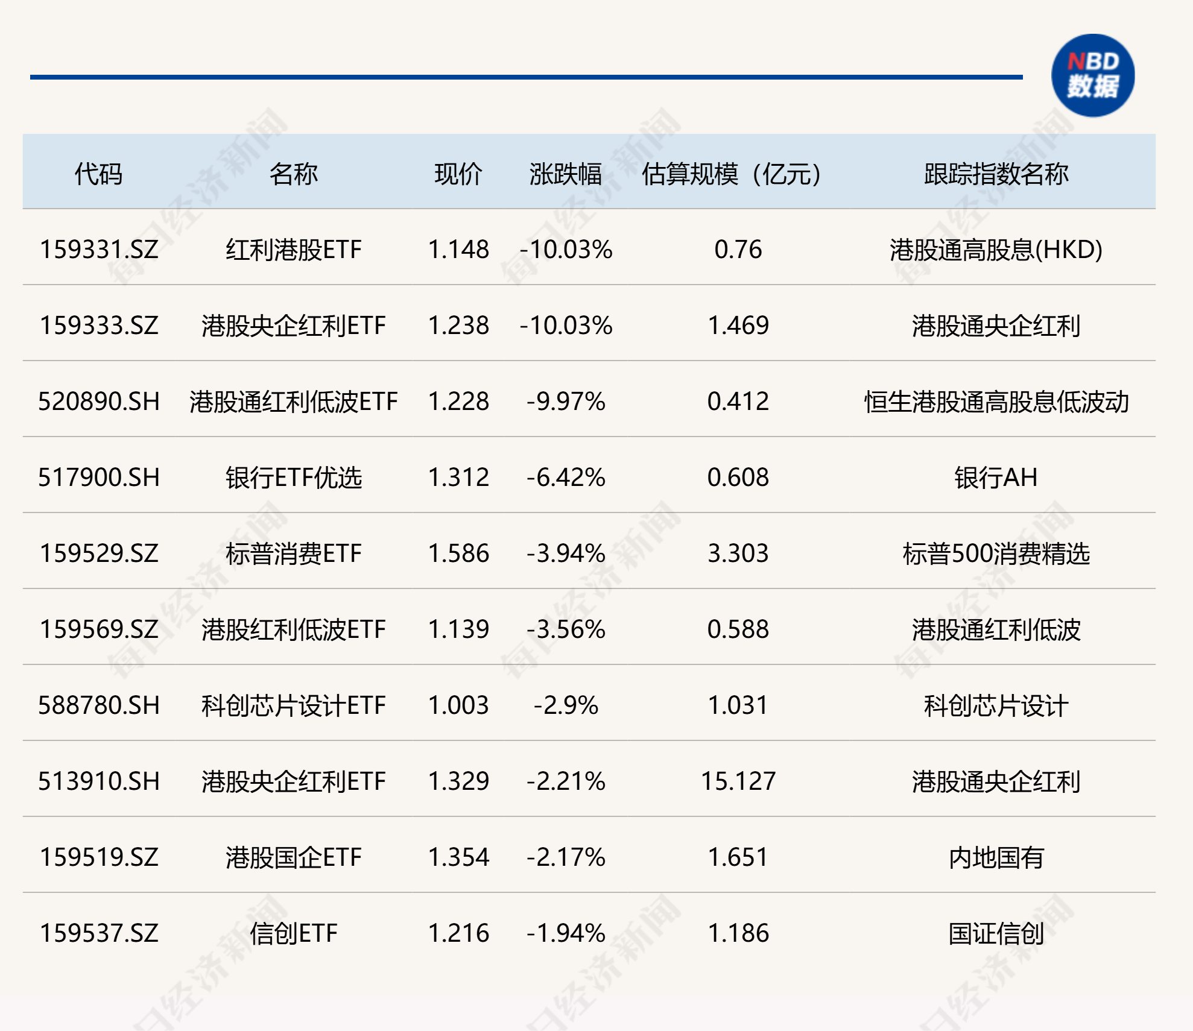Screen dimensions: 1193x1031
Task: Click scale value 1.651
Action: click(738, 857)
